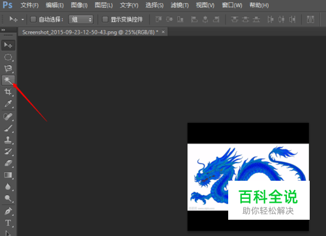
Task: Click align horizontal centers icon
Action: coord(205,20)
